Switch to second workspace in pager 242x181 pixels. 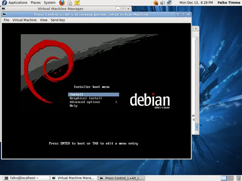click(231, 178)
